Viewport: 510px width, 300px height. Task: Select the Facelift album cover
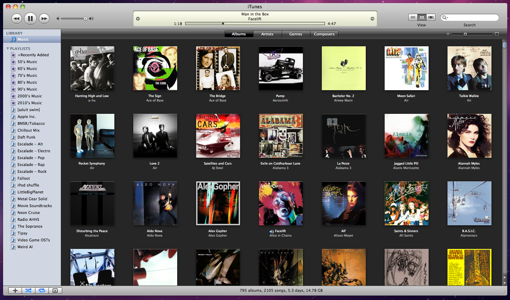pos(281,203)
